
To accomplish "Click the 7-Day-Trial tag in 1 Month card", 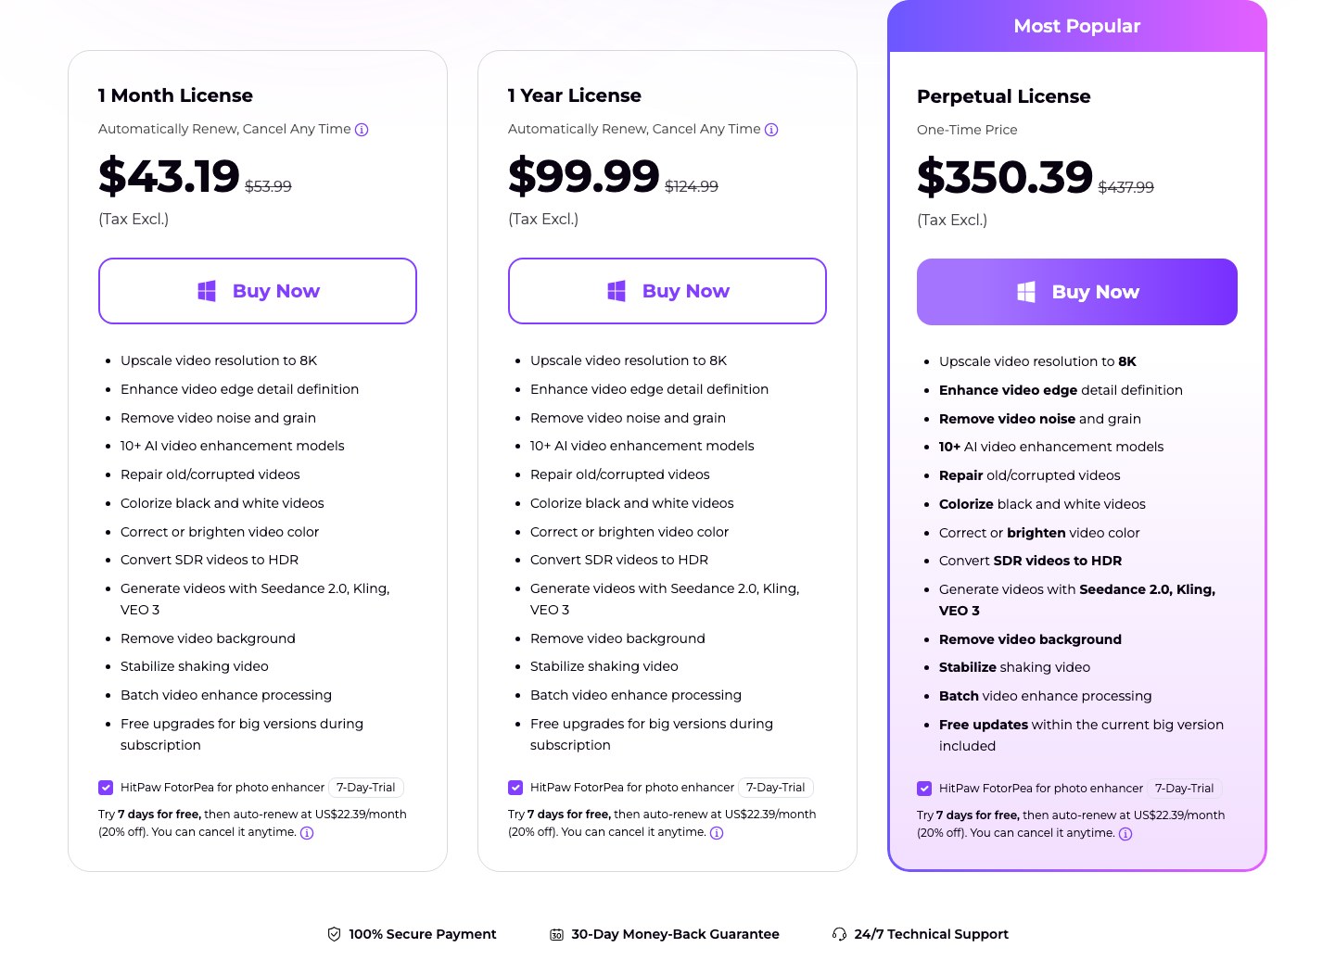I will pyautogui.click(x=366, y=788).
